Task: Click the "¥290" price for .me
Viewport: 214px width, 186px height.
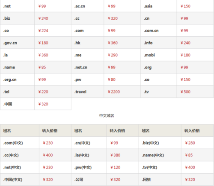Action: coord(113,55)
